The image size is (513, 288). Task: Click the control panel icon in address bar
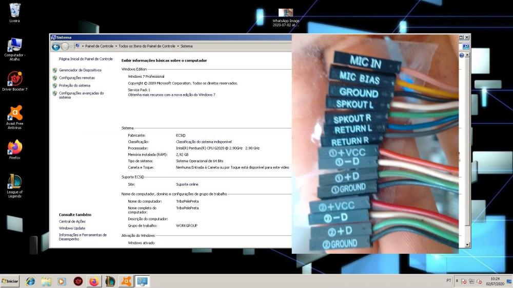(x=77, y=47)
